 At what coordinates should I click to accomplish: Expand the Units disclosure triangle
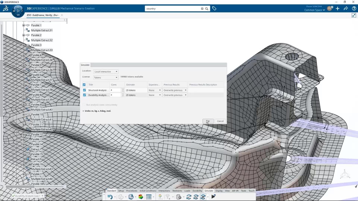(83, 111)
